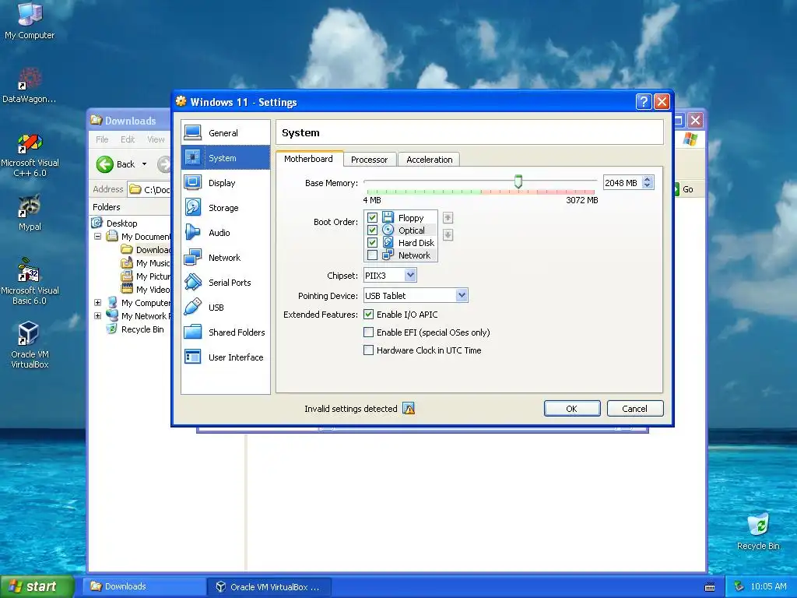Select System chip icon in sidebar
The height and width of the screenshot is (598, 797).
193,157
